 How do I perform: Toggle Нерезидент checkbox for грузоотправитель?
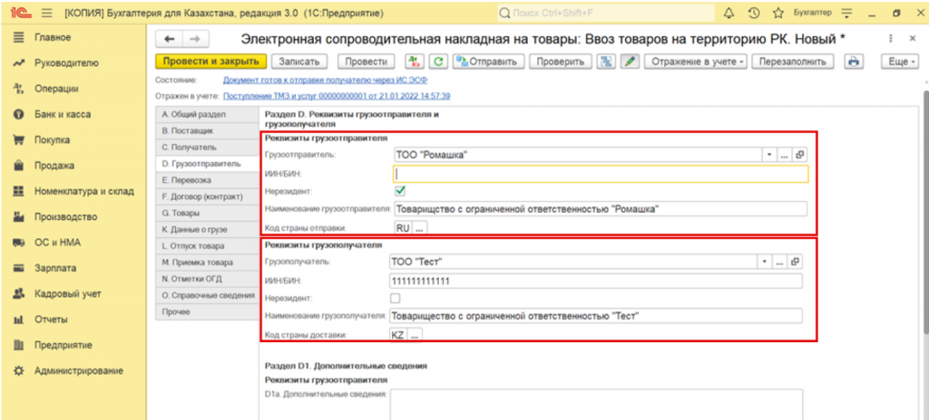pyautogui.click(x=400, y=190)
